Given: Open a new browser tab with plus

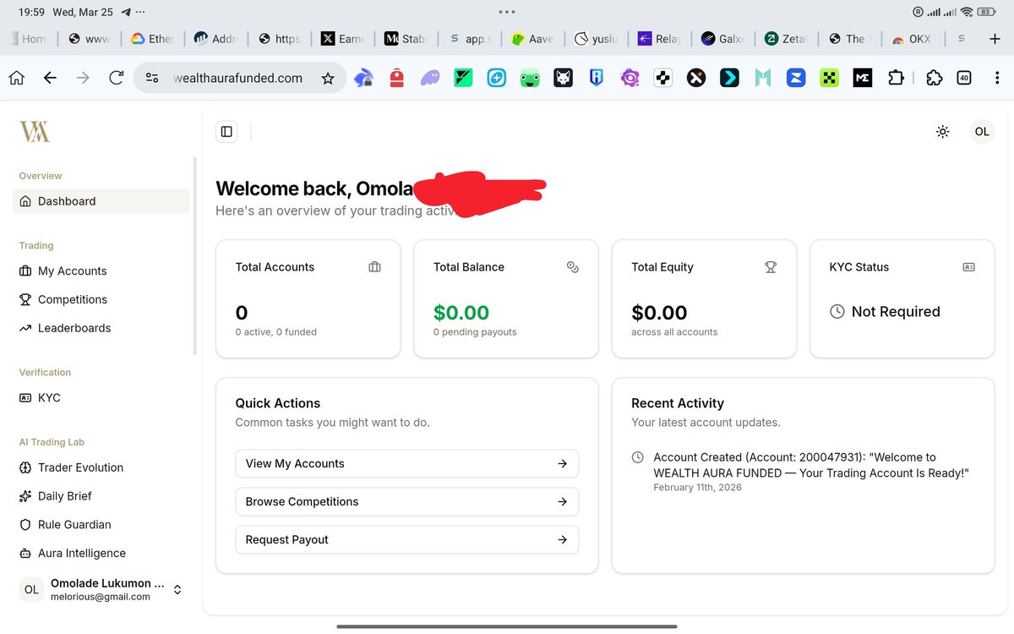Looking at the screenshot, I should [x=995, y=39].
